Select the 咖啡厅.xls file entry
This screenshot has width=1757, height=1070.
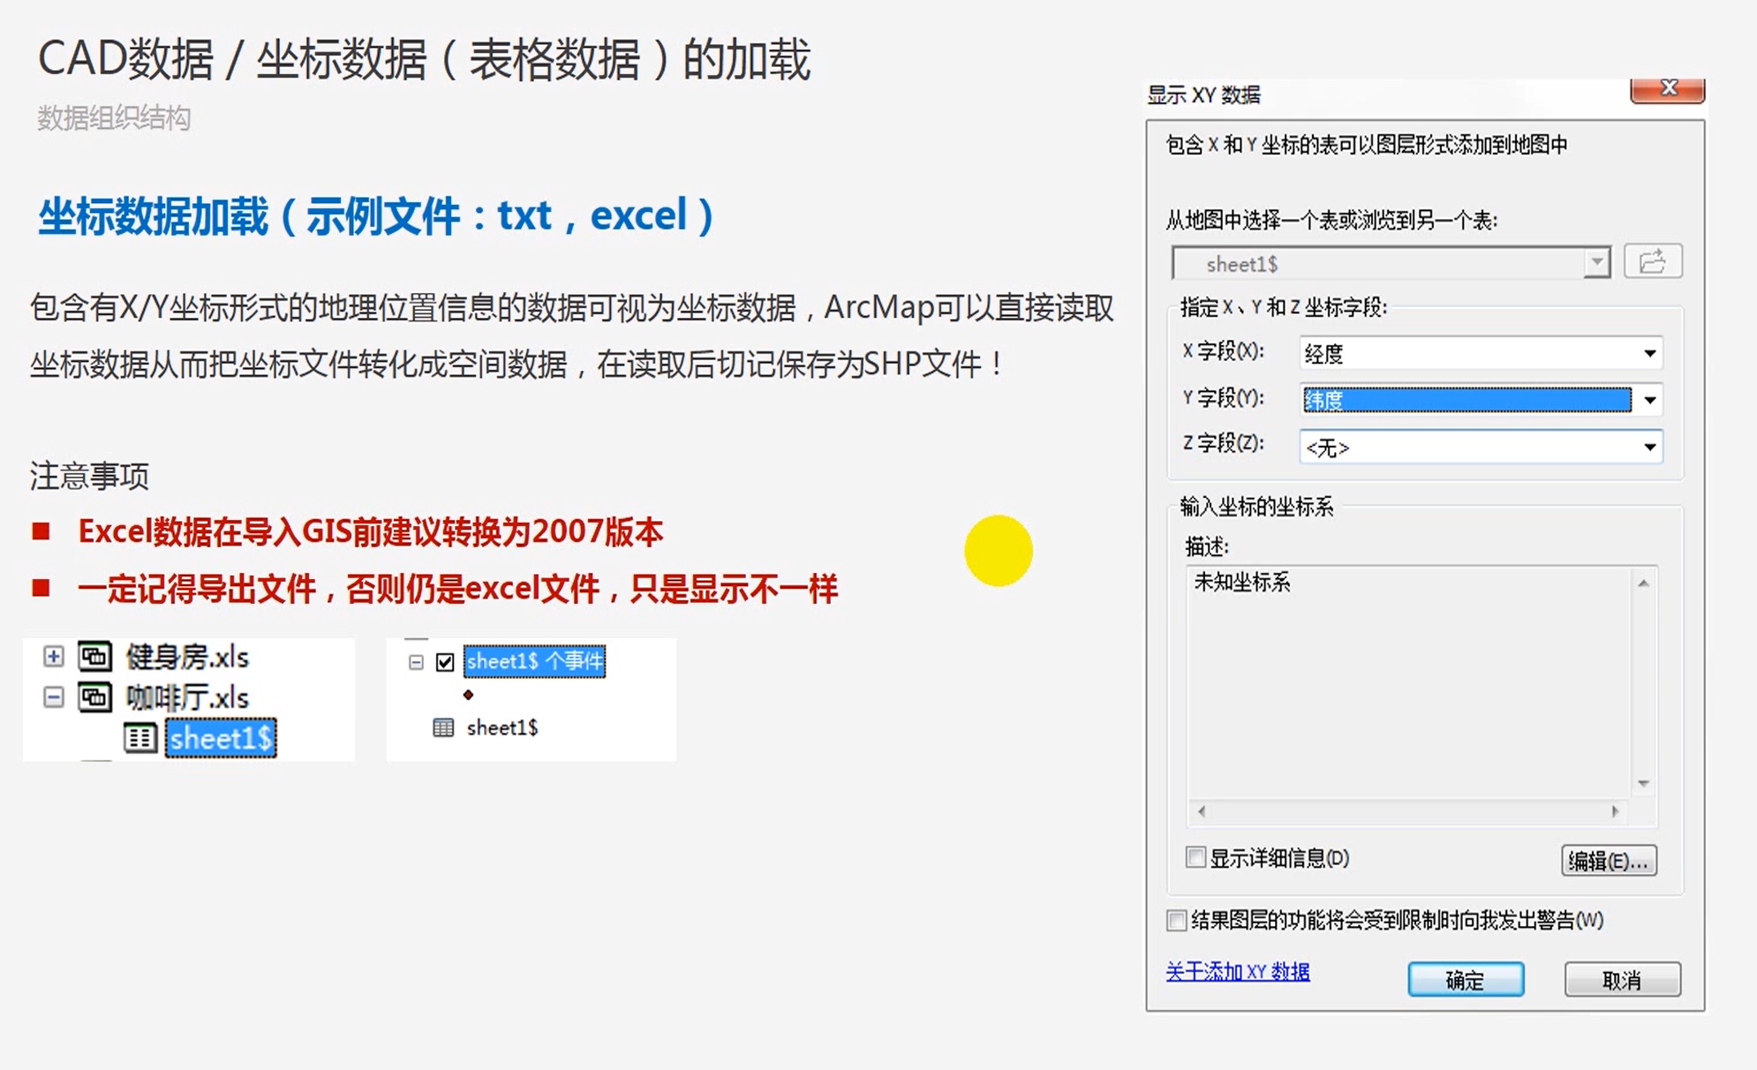[187, 697]
